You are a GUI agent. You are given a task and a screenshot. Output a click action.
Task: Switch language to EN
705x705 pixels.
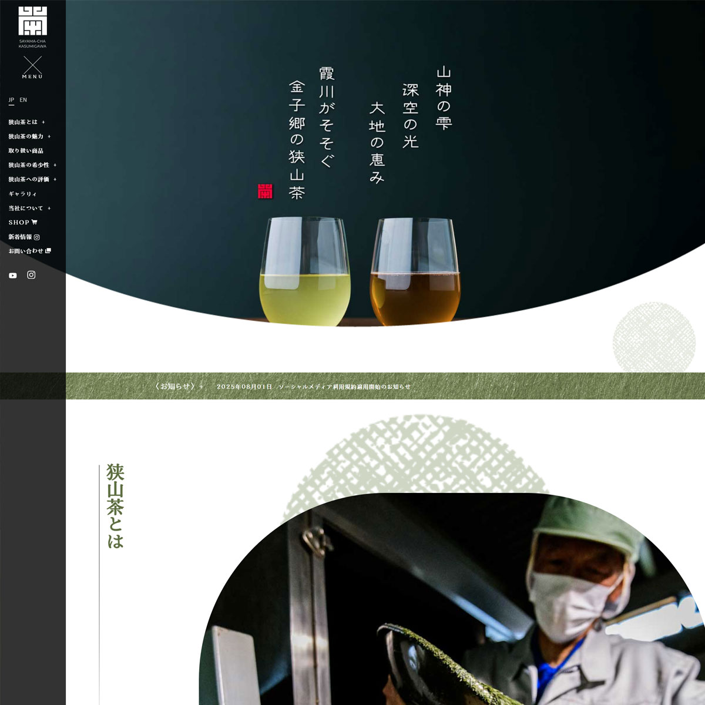pyautogui.click(x=22, y=99)
